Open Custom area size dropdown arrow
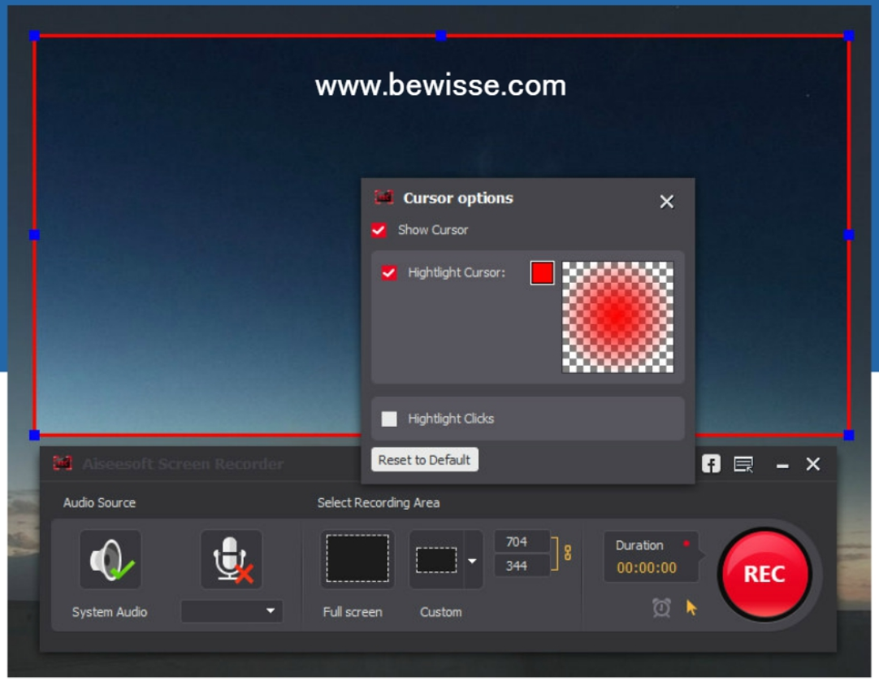This screenshot has width=879, height=686. click(x=473, y=560)
